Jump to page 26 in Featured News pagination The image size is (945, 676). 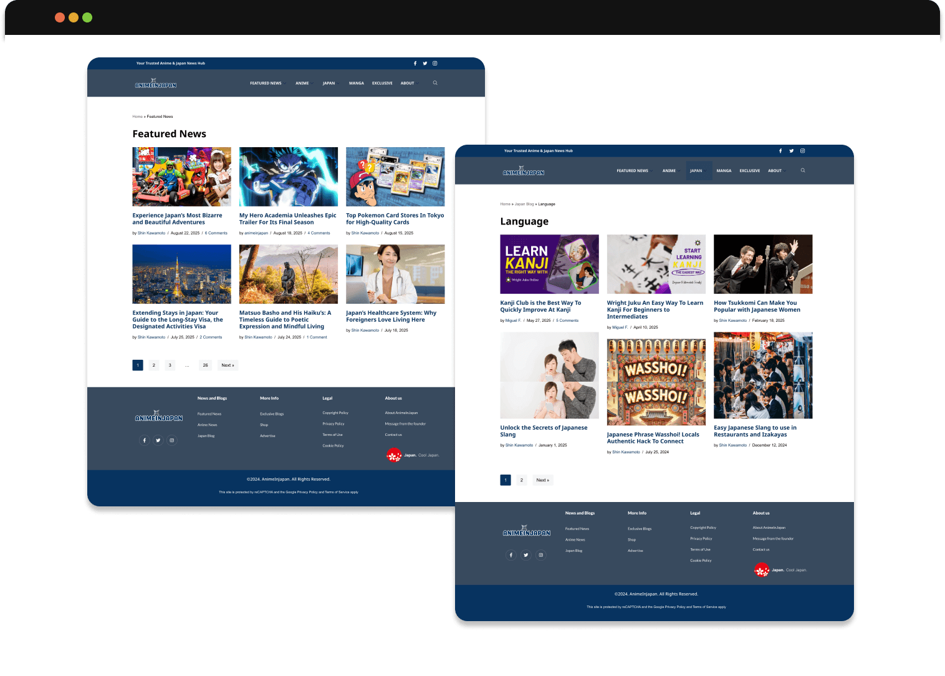[x=205, y=365]
